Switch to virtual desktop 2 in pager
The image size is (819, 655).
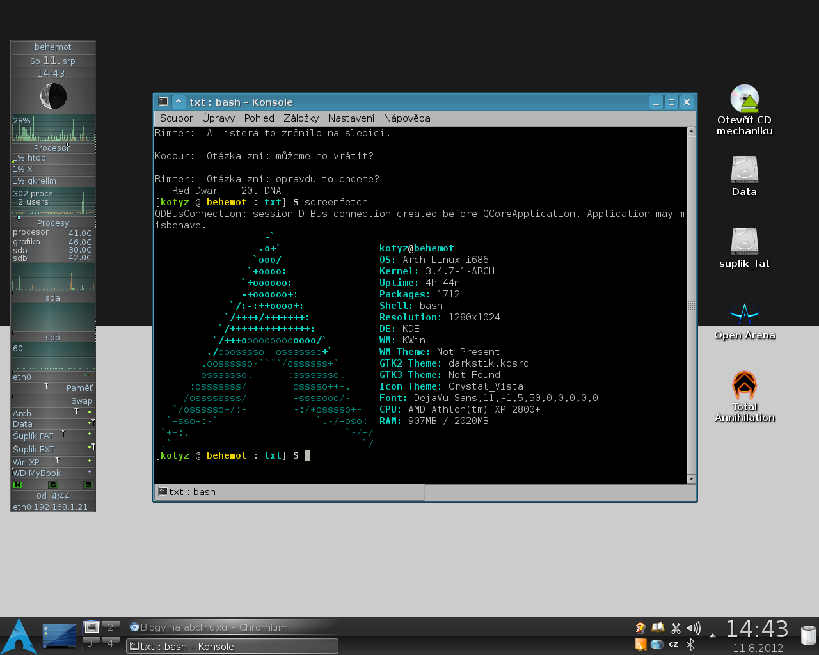(111, 627)
